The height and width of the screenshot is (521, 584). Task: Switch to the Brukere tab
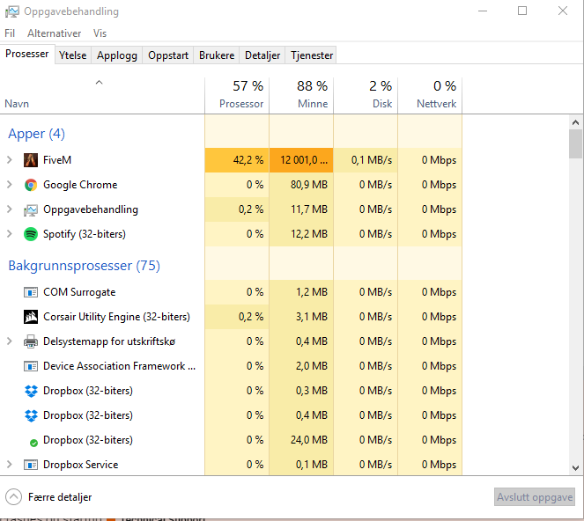coord(217,55)
